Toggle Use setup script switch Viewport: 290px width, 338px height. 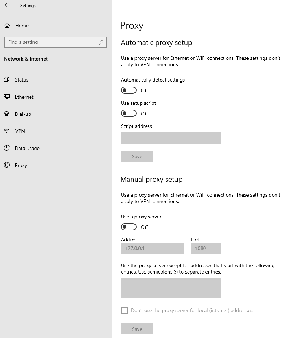pyautogui.click(x=129, y=113)
